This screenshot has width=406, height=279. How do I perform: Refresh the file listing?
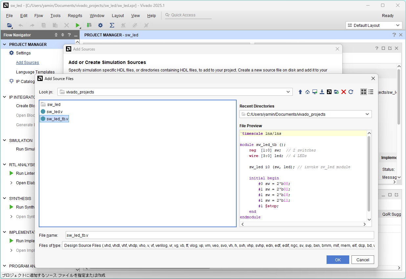[x=351, y=92]
